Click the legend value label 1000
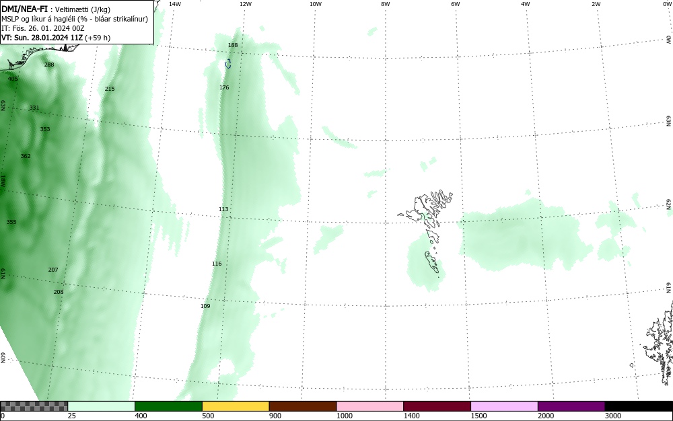 coord(345,416)
